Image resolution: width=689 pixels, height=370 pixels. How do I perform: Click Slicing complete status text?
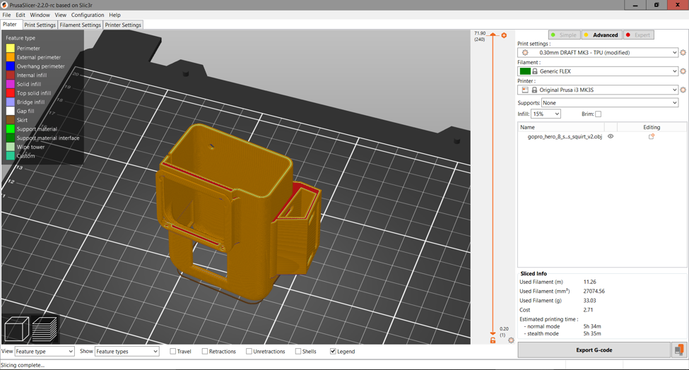[x=23, y=365]
